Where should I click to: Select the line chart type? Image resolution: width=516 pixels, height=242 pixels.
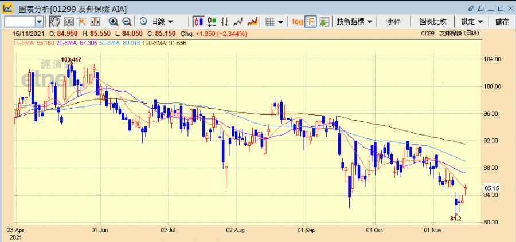point(238,21)
